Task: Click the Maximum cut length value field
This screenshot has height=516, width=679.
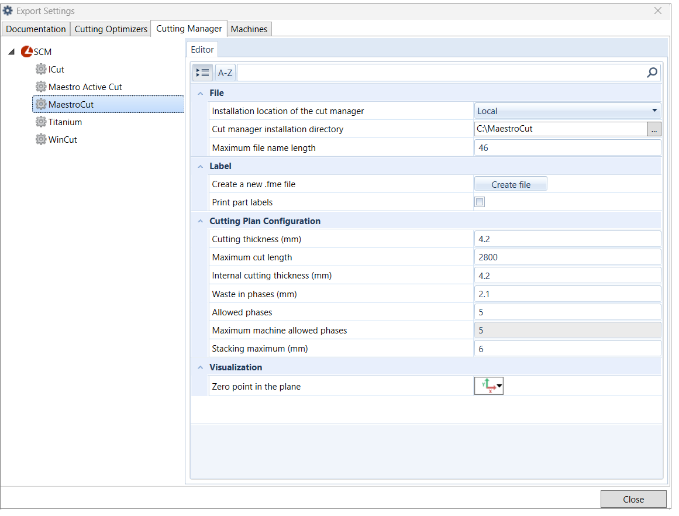Action: [x=568, y=257]
